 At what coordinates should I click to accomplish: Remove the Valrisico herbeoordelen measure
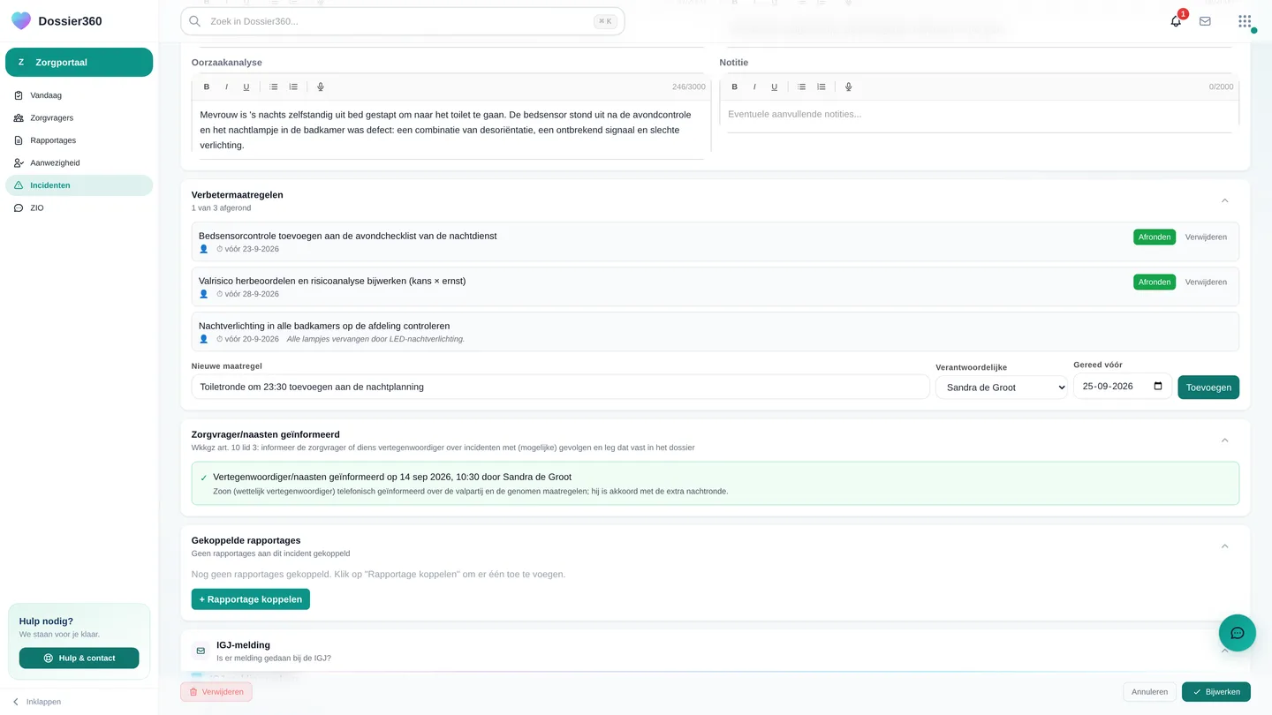(x=1206, y=282)
